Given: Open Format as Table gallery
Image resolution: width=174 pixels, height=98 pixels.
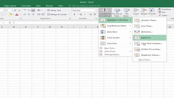Looking at the screenshot, I should 117,13.
